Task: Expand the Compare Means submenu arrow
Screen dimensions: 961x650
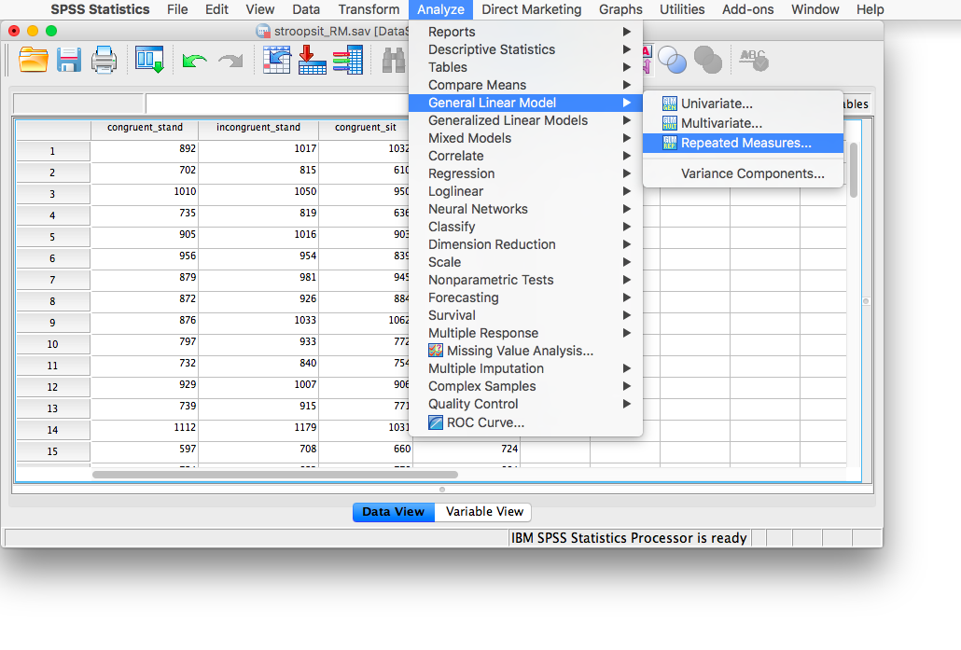Action: pyautogui.click(x=626, y=85)
